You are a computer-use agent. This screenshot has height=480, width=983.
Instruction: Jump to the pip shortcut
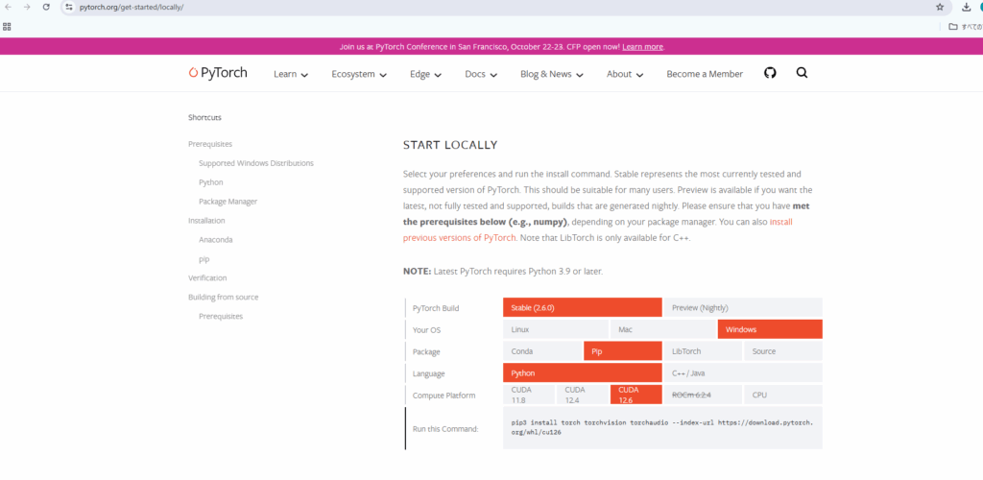(x=204, y=259)
